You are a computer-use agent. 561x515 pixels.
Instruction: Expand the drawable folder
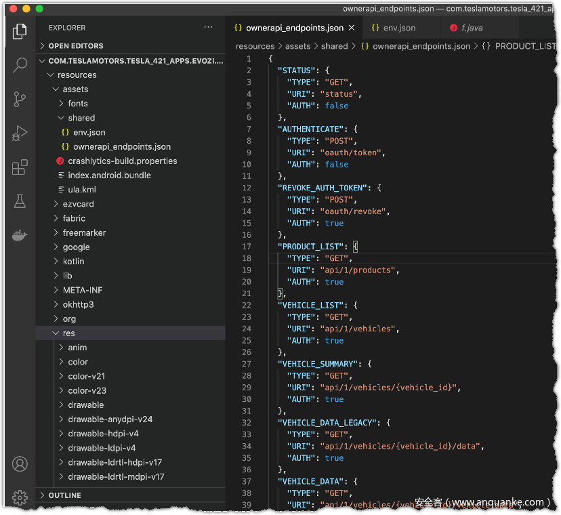click(x=85, y=405)
